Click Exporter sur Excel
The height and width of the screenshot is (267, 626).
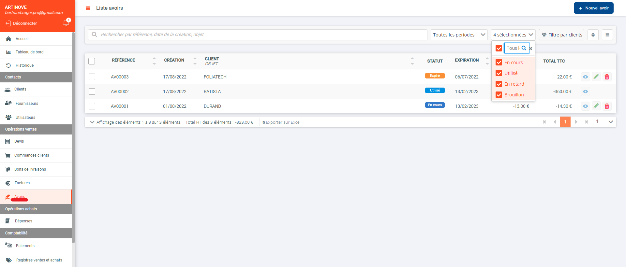click(281, 122)
